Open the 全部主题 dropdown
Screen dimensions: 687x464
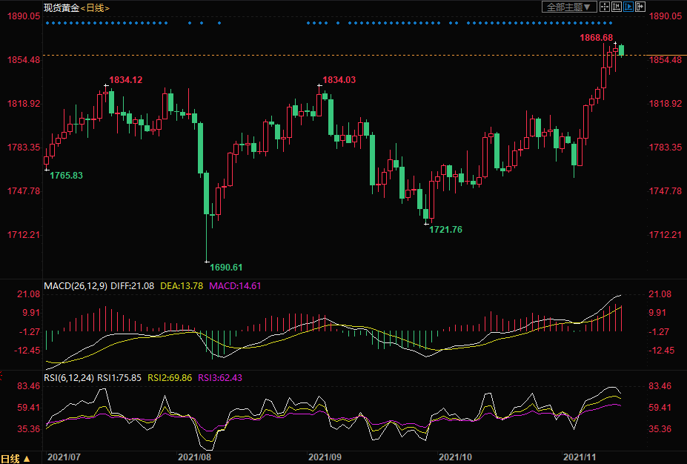coord(569,7)
